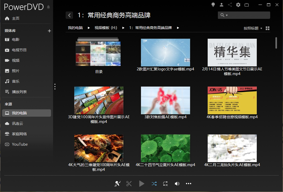
Task: Switch to TV mode
Action: 246,4
